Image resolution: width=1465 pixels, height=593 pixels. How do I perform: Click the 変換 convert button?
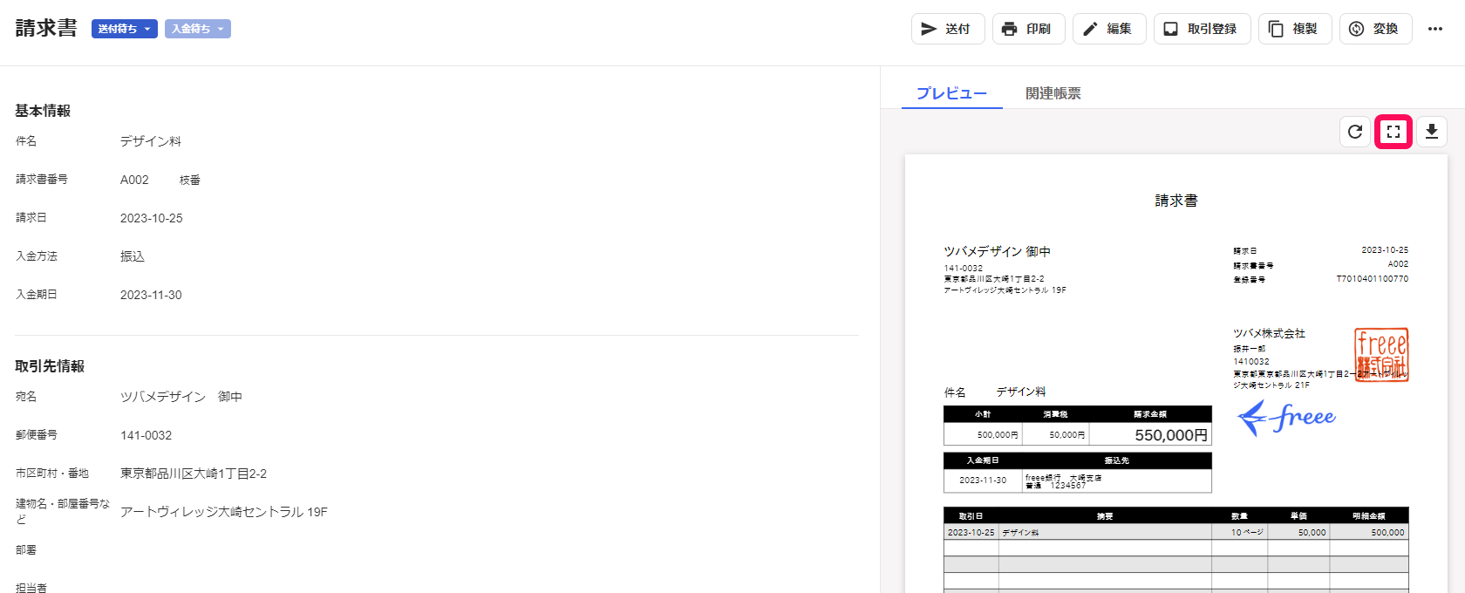tap(1375, 29)
